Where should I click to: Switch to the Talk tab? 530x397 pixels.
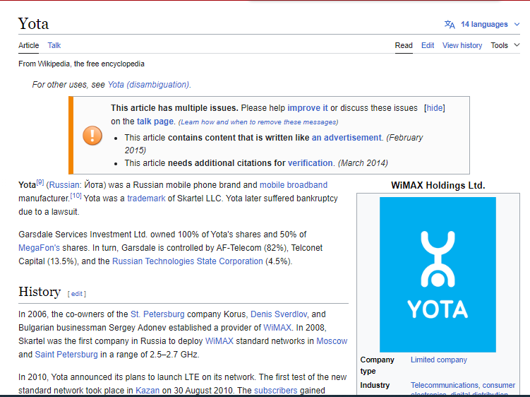[54, 45]
